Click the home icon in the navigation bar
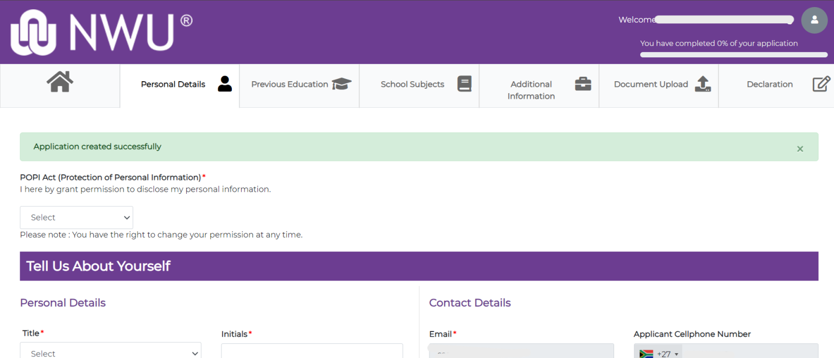 coord(59,82)
